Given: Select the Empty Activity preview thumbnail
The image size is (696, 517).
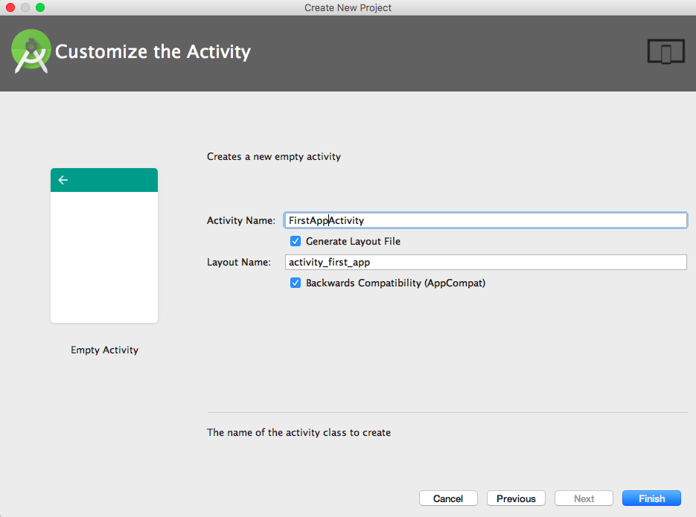Looking at the screenshot, I should [104, 245].
